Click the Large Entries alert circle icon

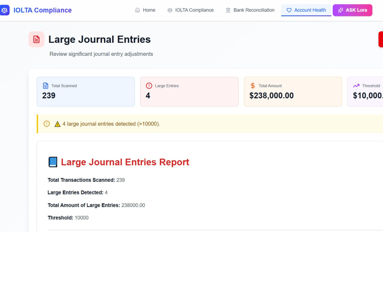coord(149,86)
